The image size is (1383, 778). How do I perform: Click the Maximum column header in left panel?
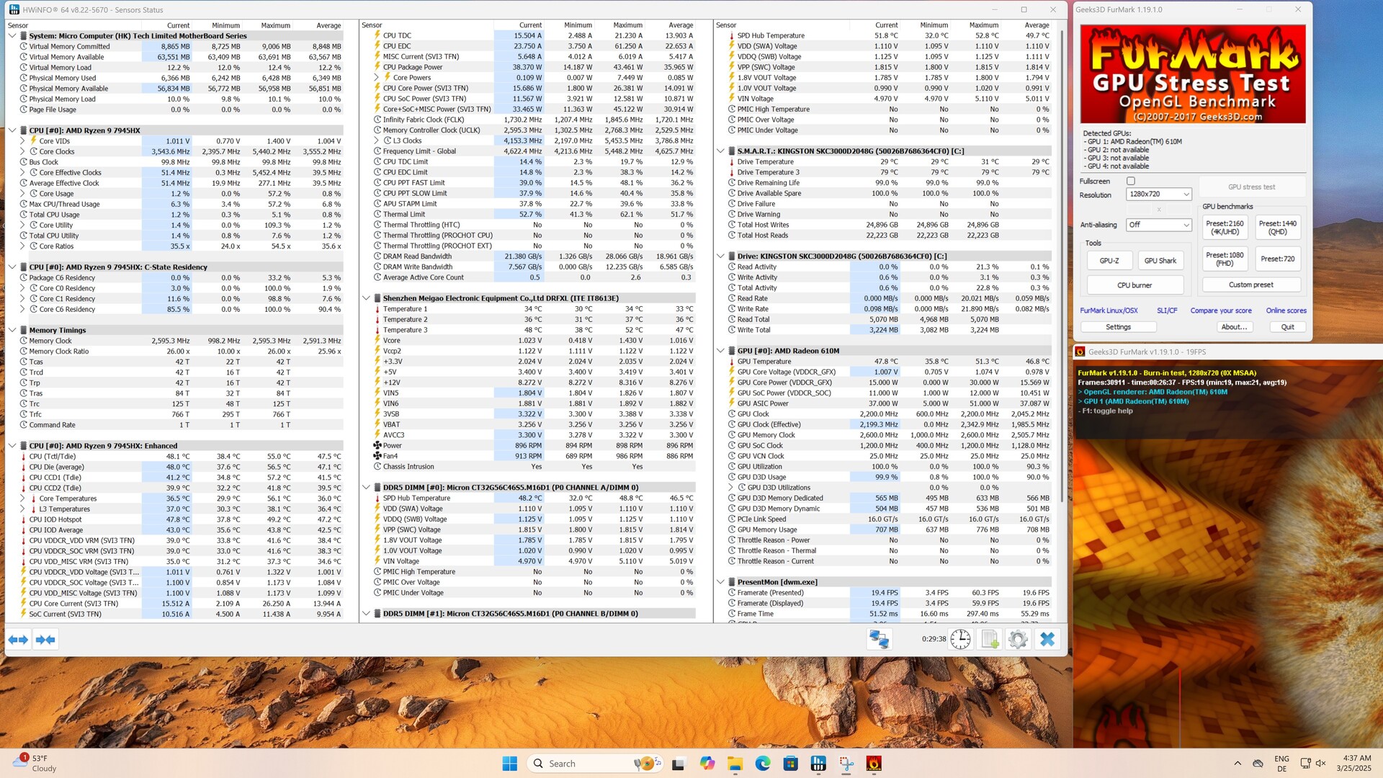pos(275,25)
